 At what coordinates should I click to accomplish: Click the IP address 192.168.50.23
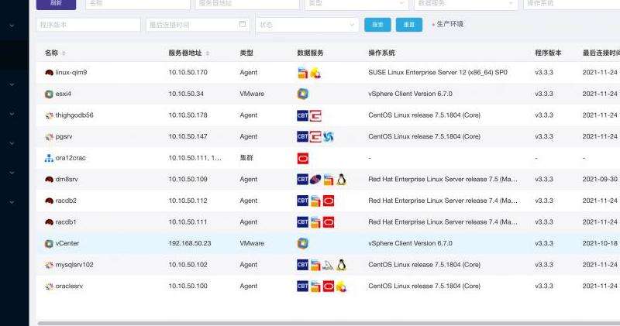click(x=190, y=243)
